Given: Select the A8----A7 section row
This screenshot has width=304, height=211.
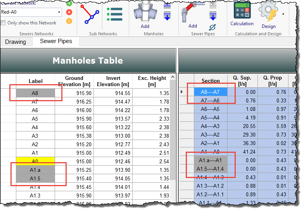Looking at the screenshot, I should tap(210, 92).
